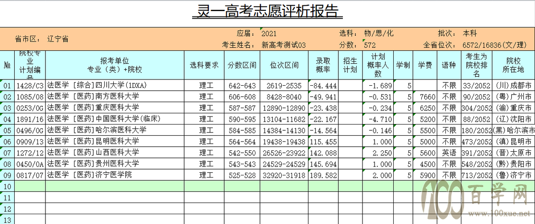Select admission probability cell 115.455
This screenshot has height=224, width=535.
pos(323,141)
